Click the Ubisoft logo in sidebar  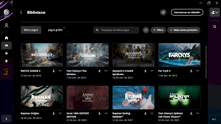(6, 12)
